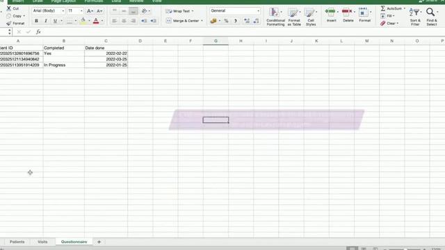Select the column G header

pos(216,41)
